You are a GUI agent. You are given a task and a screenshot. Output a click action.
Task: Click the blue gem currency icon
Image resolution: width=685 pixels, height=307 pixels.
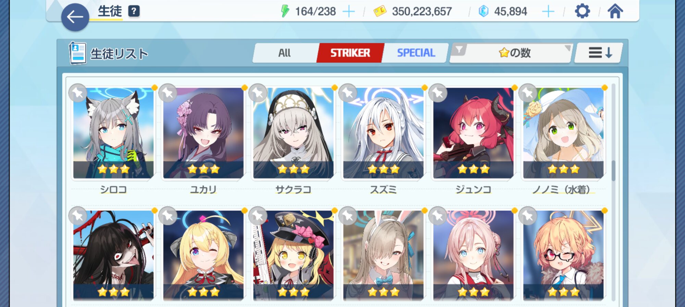click(483, 11)
